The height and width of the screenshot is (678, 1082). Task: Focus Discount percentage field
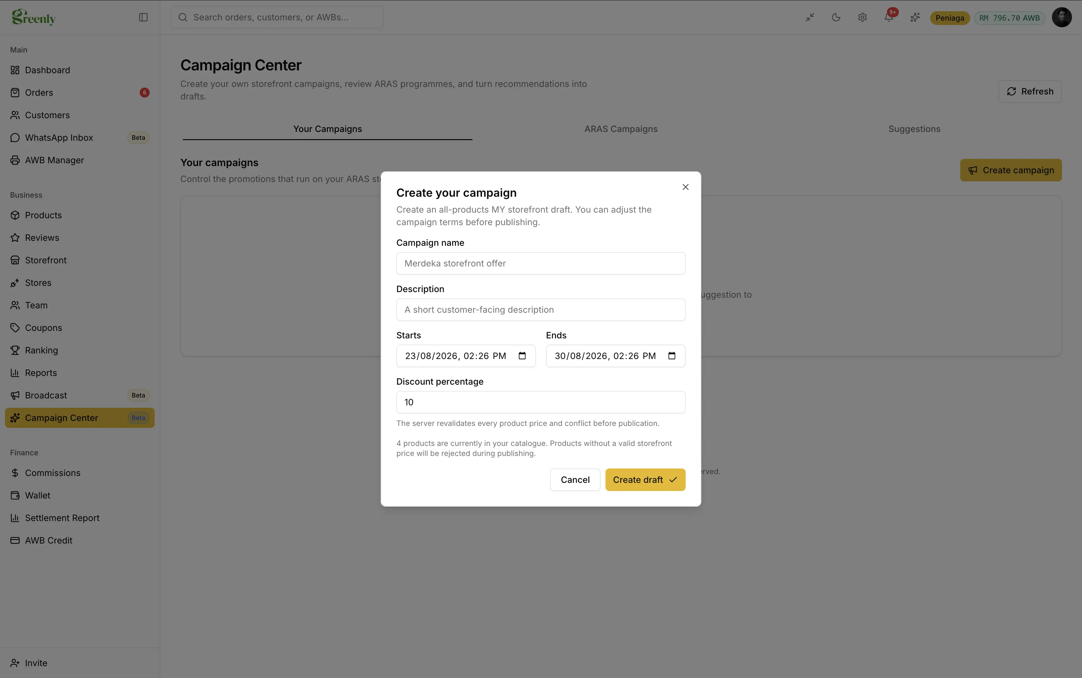pos(541,402)
